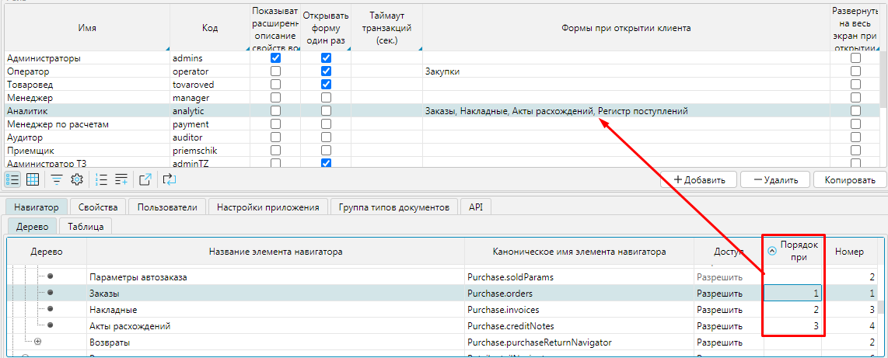Uncheck extended description for Администраторы

tap(275, 58)
